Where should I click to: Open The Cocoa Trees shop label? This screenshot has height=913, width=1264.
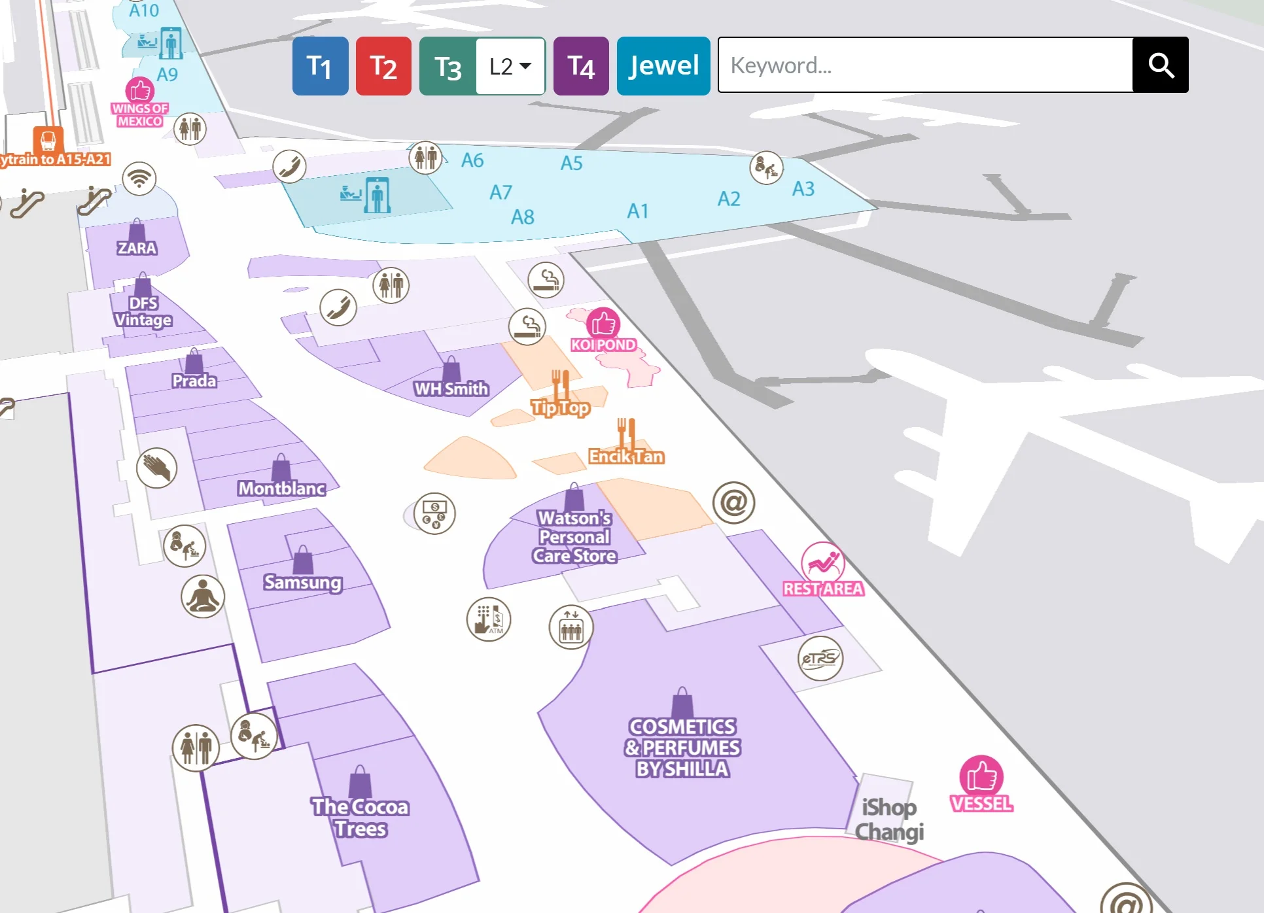click(x=360, y=818)
